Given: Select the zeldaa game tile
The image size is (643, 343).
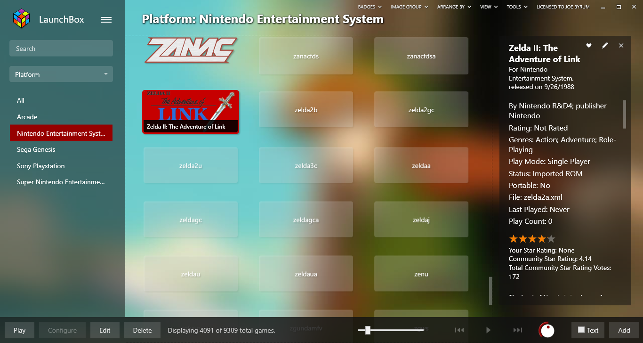Looking at the screenshot, I should click(421, 165).
